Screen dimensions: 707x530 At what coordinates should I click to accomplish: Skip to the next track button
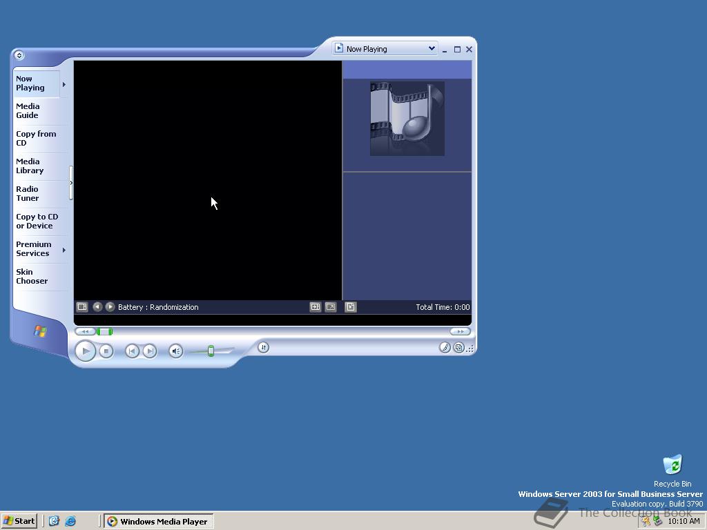click(150, 351)
